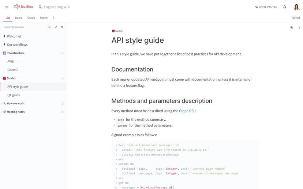Click the Infrastructure collection icon

click(x=5, y=53)
